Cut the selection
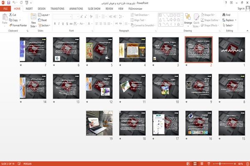The width and height of the screenshot is (250, 166). coord(12,15)
